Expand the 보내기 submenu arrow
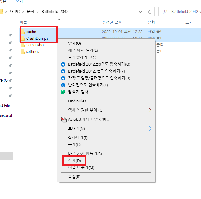 [150, 129]
